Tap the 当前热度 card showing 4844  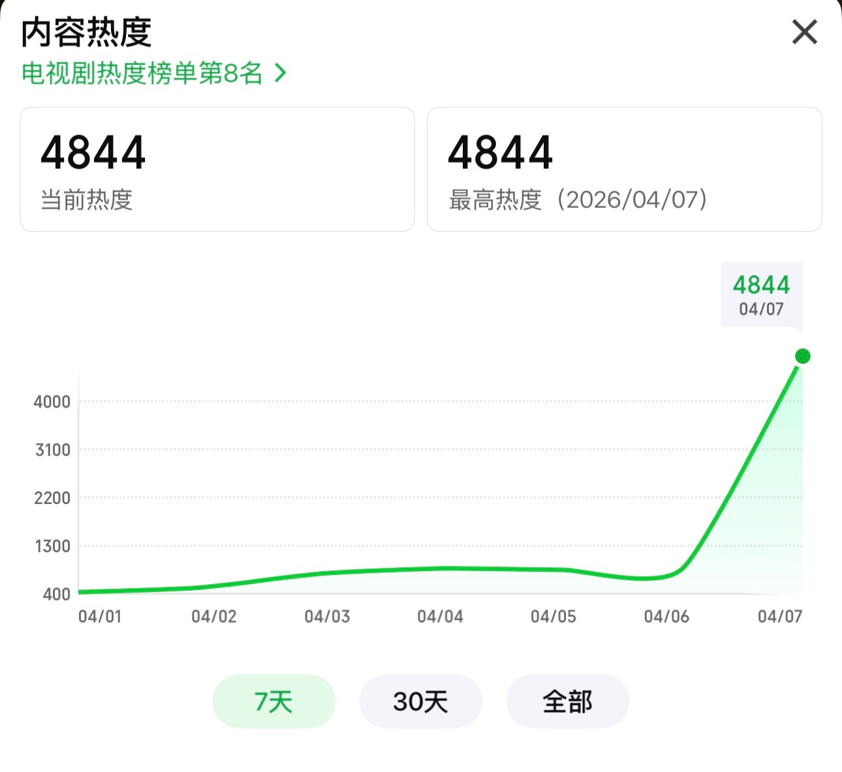coord(217,170)
